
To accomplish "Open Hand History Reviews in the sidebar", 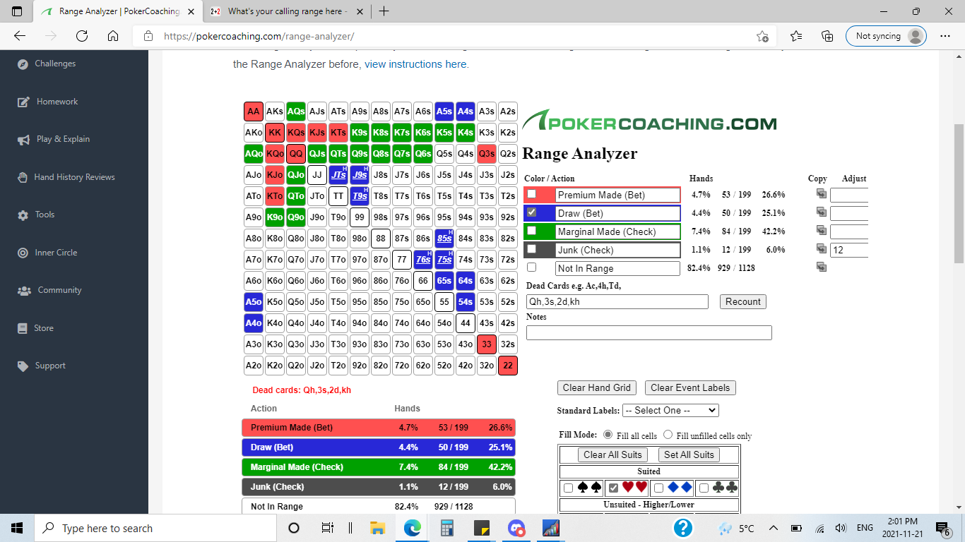I will click(x=74, y=177).
